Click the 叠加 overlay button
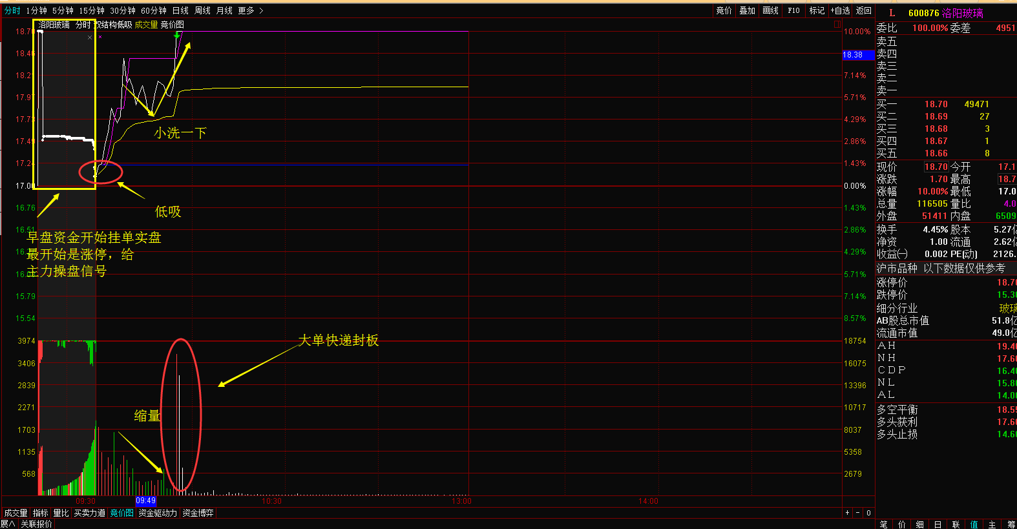 coord(748,10)
